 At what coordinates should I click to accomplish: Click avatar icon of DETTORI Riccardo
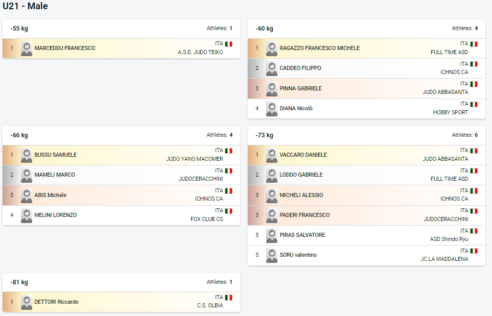27,302
